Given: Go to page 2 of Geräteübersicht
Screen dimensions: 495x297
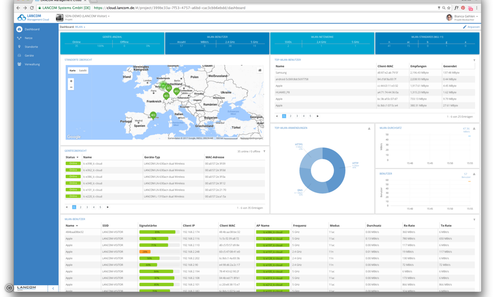Looking at the screenshot, I should [x=81, y=207].
